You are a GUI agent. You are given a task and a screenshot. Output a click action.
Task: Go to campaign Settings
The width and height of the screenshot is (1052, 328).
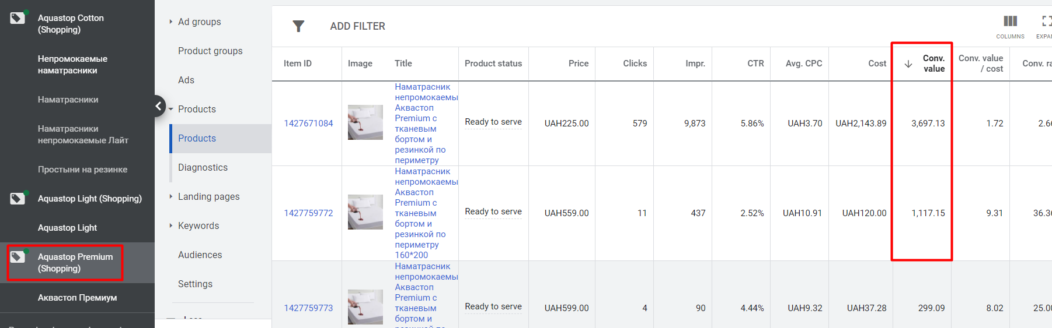(195, 284)
